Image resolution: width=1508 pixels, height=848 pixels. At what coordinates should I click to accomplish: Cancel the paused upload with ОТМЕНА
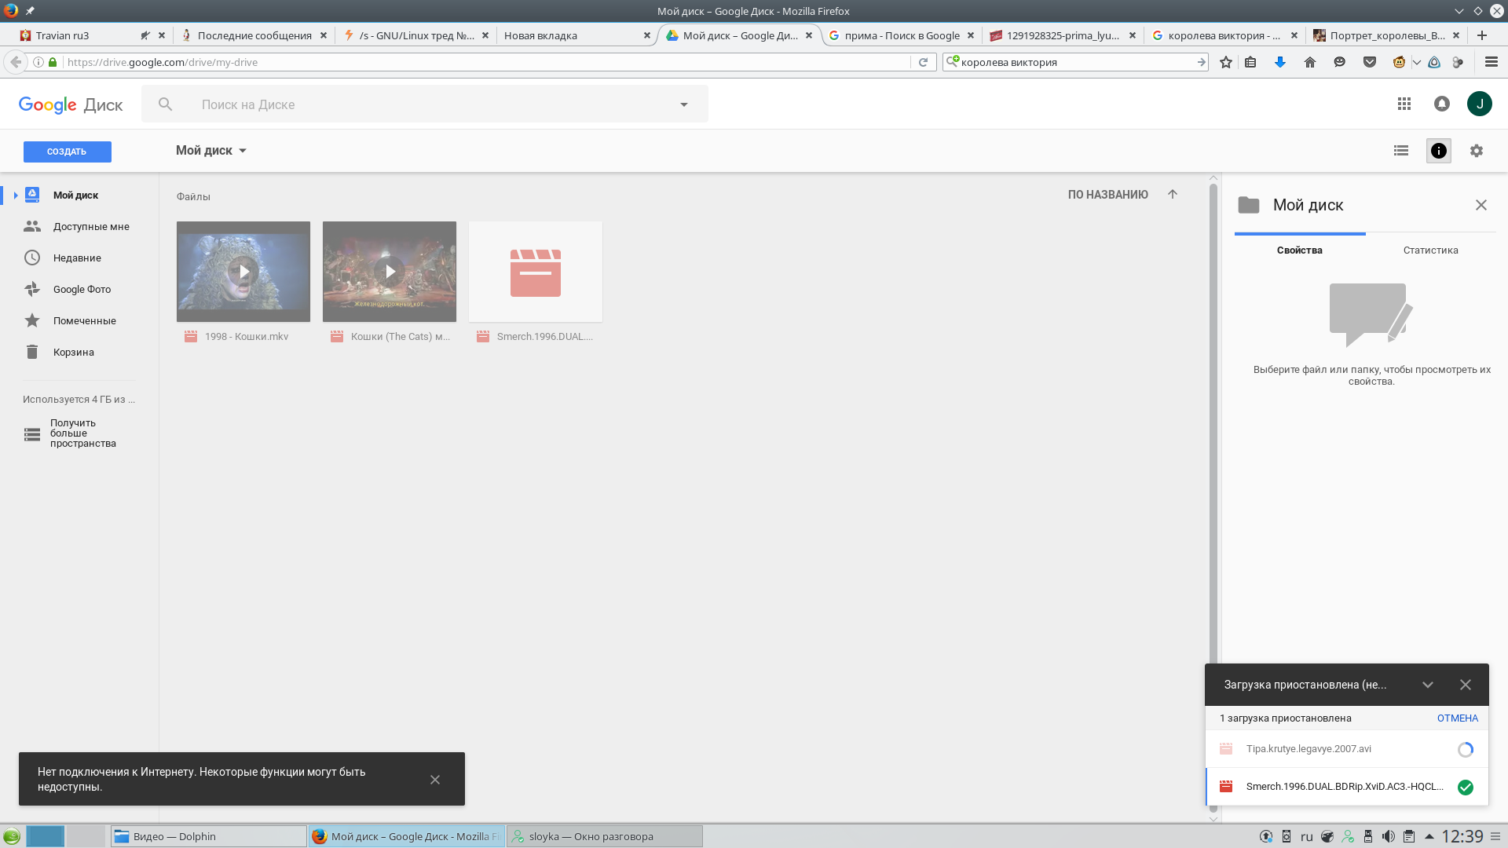point(1458,718)
